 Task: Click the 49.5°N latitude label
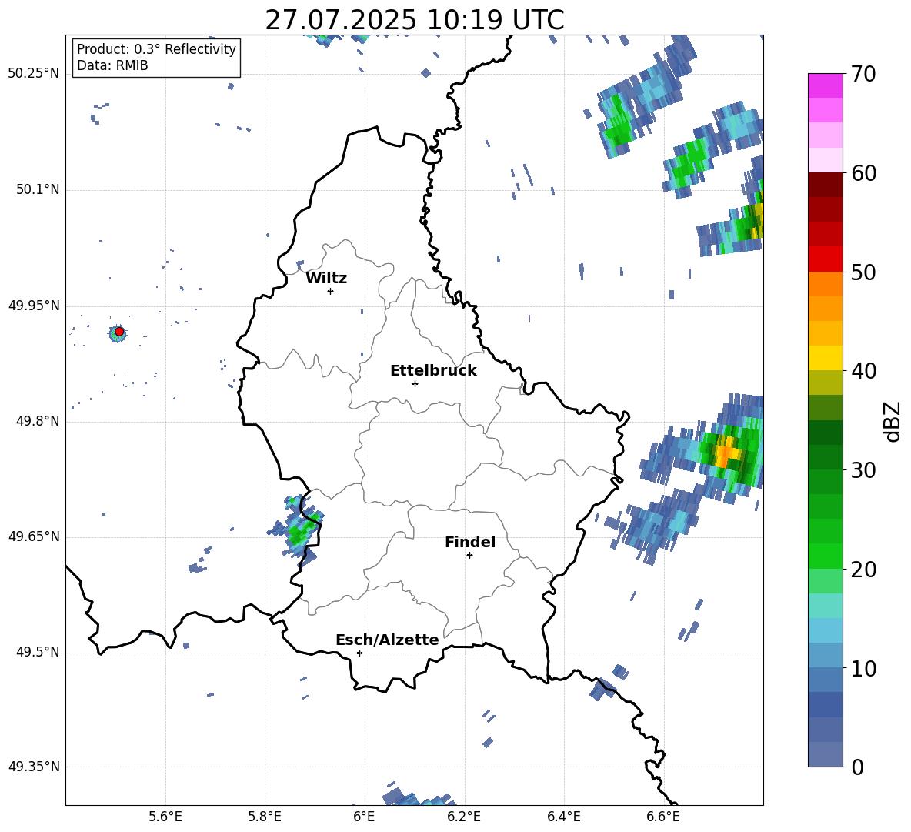click(x=38, y=652)
